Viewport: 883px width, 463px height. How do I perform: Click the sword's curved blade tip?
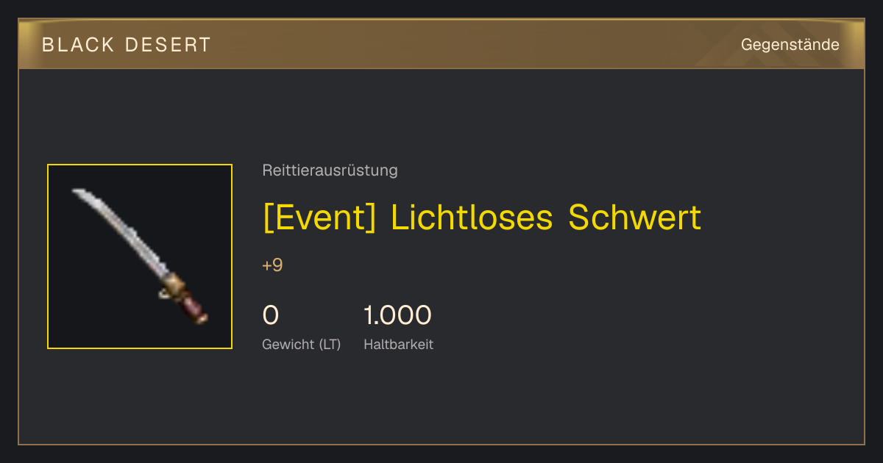[x=79, y=194]
